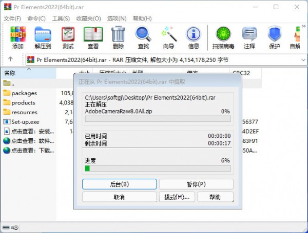Open the 帮助(H) menu

(142, 18)
